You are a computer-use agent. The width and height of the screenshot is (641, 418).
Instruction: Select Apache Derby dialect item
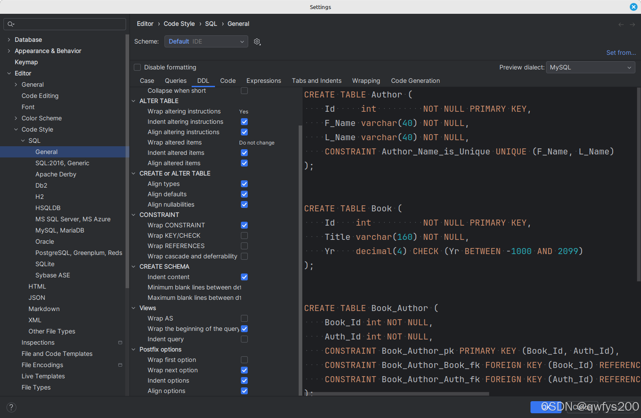(x=56, y=174)
